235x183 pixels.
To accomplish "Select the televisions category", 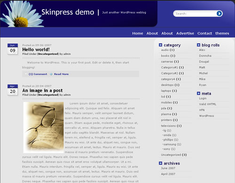I will 171,126.
